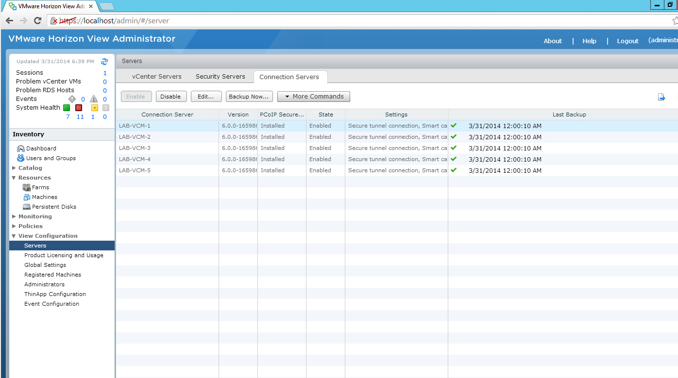
Task: Click the Problem vCenter VMs count
Action: pos(105,82)
